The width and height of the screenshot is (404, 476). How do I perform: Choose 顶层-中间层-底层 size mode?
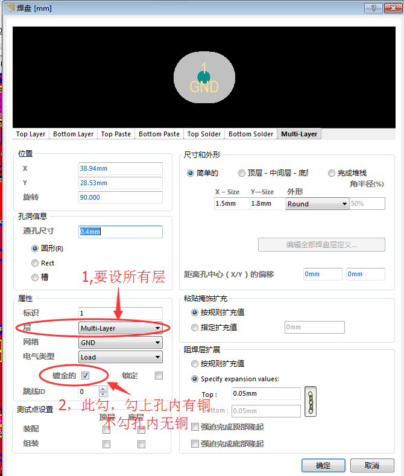tap(242, 173)
